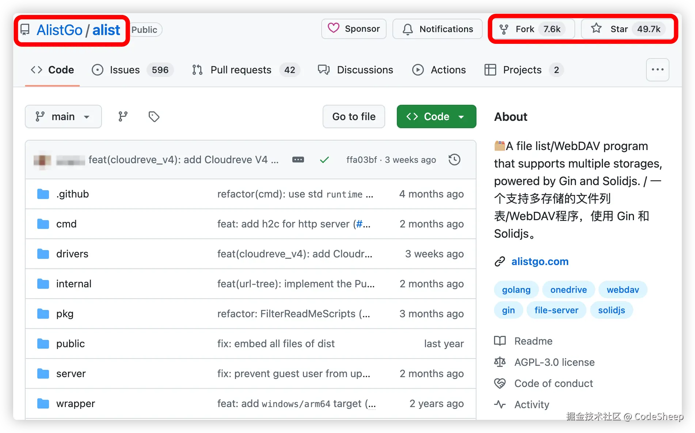The image size is (695, 433).
Task: Go to the Discussions tab
Action: pyautogui.click(x=356, y=70)
